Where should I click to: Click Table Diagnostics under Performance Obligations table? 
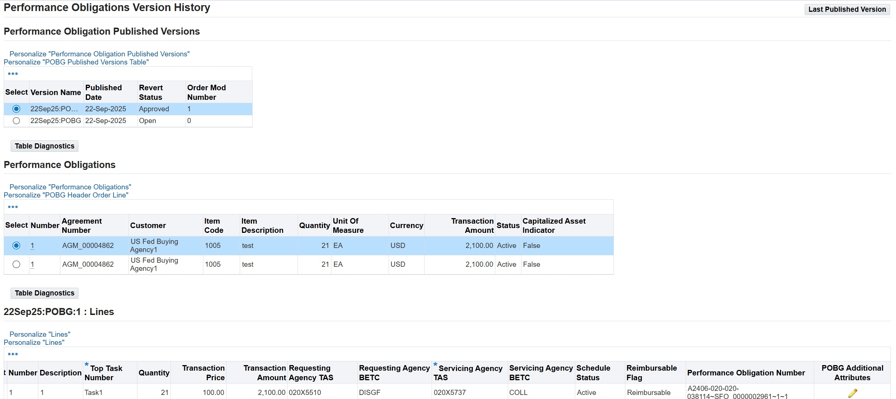(45, 293)
